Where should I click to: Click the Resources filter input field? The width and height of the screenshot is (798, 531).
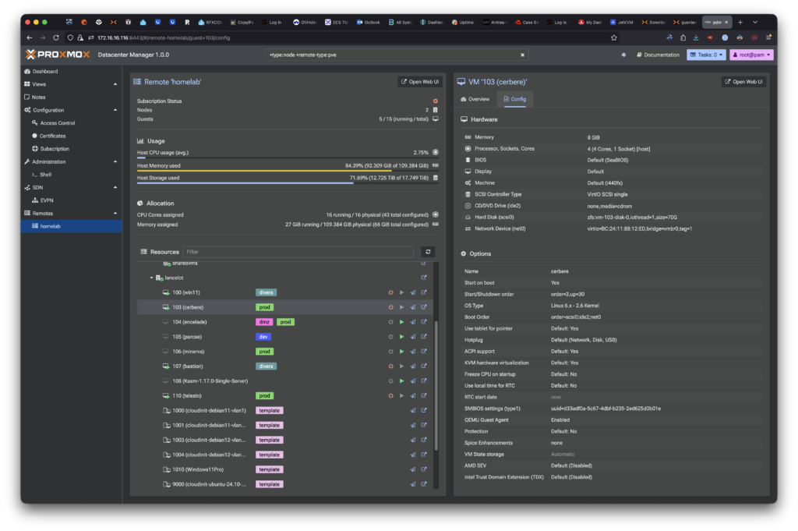(x=298, y=252)
